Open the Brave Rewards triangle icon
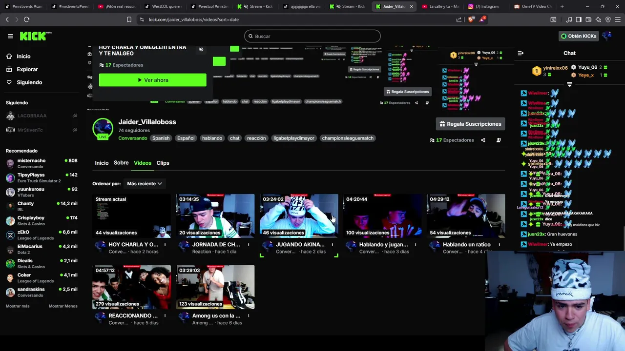This screenshot has width=625, height=351. click(482, 19)
